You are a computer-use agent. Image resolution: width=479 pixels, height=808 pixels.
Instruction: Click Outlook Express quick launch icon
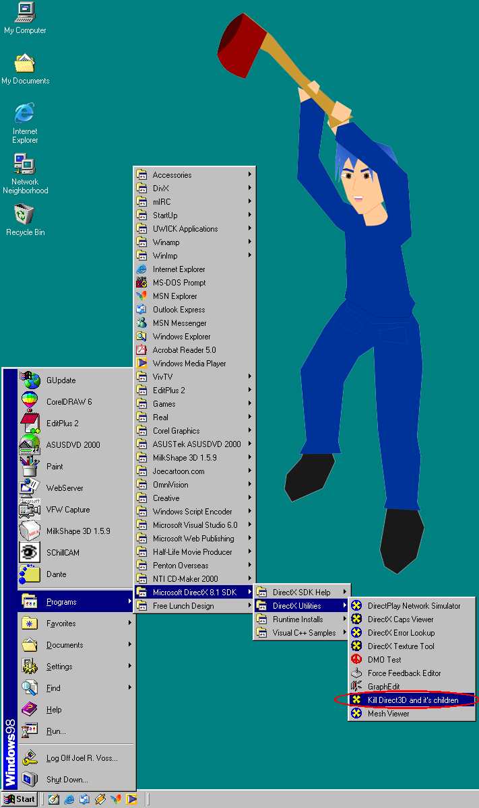pos(85,799)
